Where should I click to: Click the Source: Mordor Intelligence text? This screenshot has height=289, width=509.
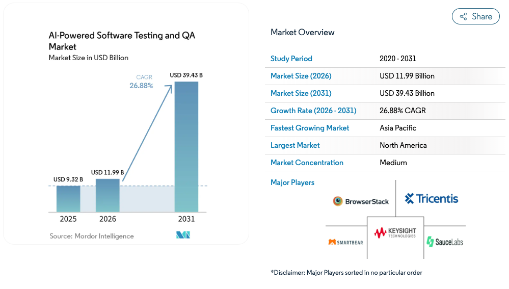(92, 236)
